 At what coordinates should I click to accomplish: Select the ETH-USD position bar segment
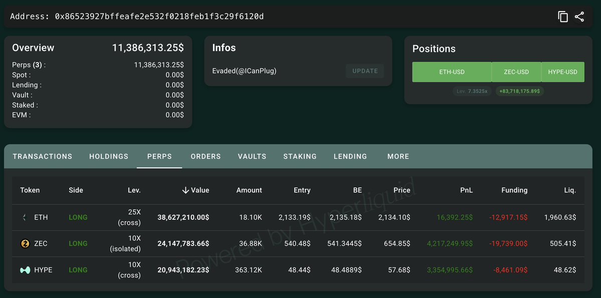click(452, 72)
